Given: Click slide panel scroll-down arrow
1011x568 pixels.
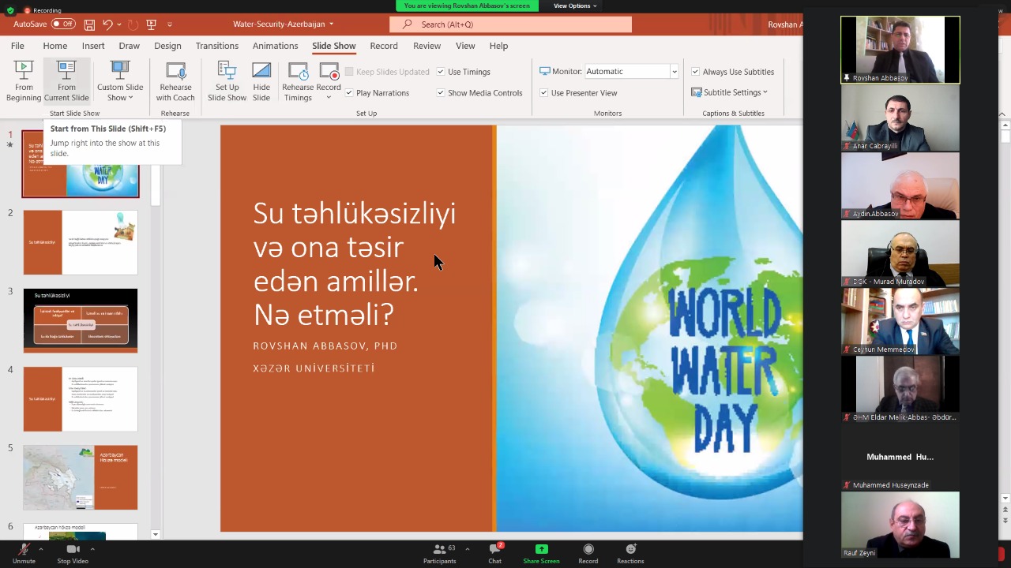Looking at the screenshot, I should [155, 534].
